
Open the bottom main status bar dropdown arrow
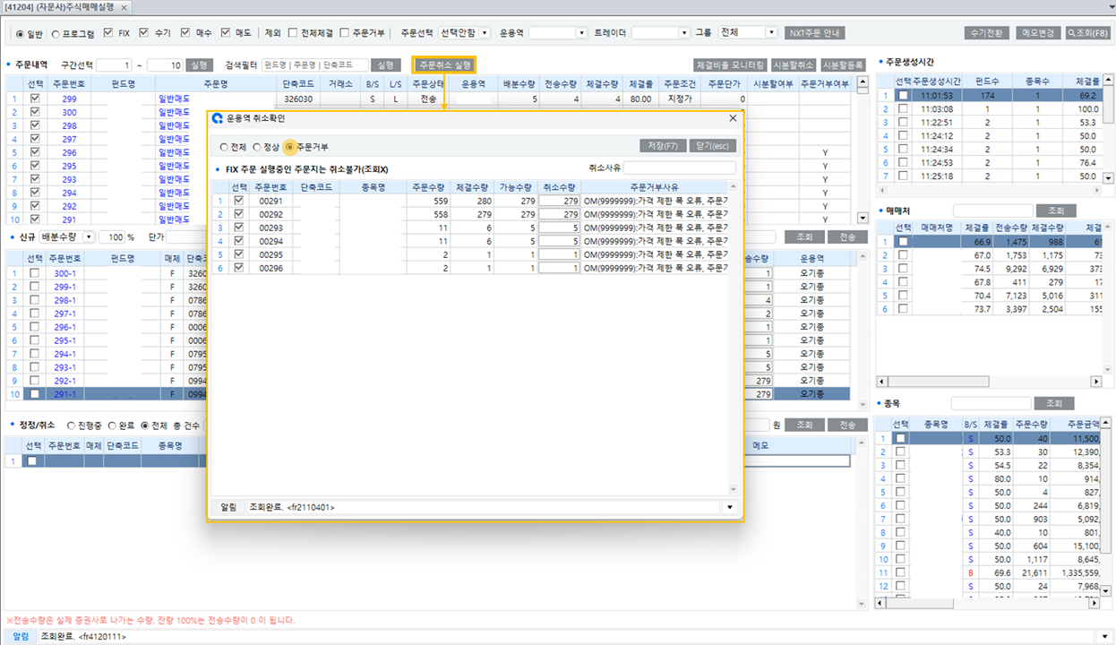coord(1103,637)
